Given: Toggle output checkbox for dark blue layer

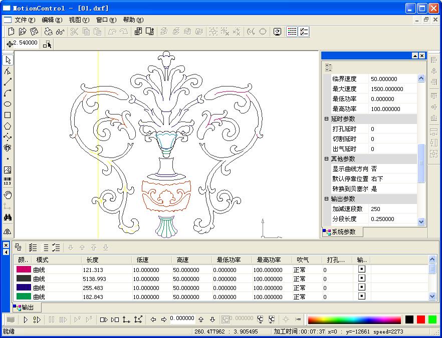Looking at the screenshot, I should (x=362, y=287).
